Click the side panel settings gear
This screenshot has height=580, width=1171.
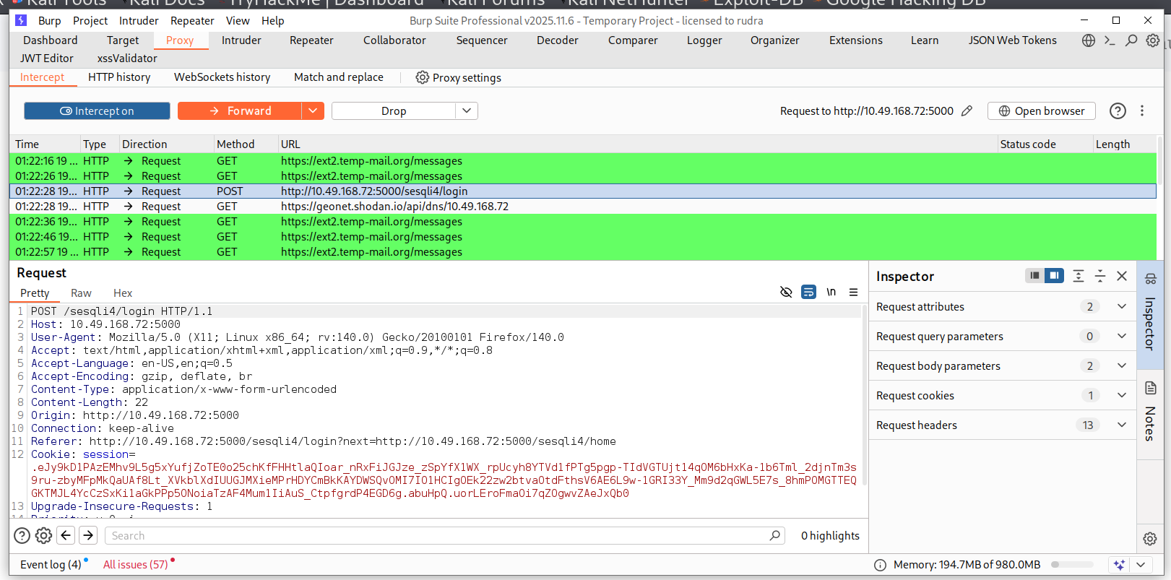[1150, 539]
